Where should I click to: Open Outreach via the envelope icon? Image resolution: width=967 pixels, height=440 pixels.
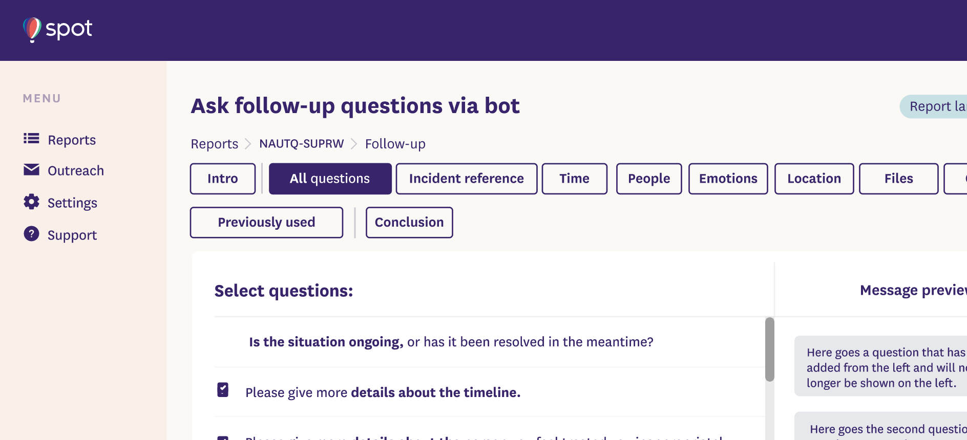coord(31,170)
